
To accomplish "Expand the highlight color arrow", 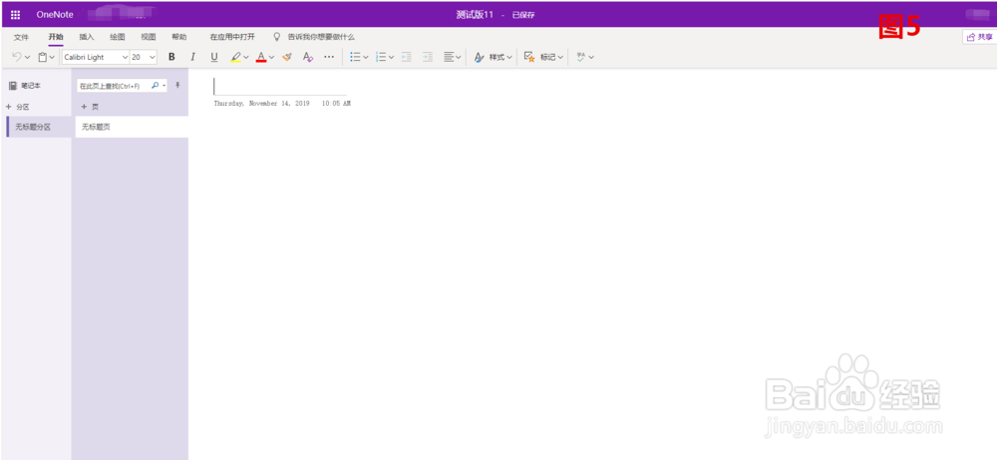I will [246, 57].
